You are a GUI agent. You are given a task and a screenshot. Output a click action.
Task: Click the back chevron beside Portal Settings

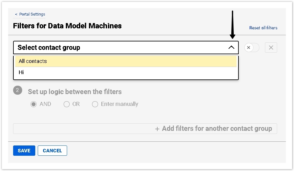tap(16, 14)
